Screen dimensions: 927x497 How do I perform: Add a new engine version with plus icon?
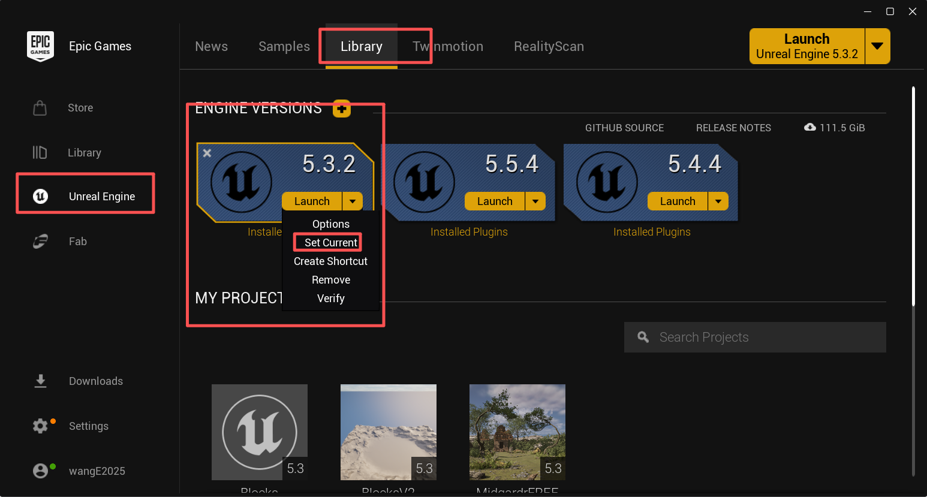pyautogui.click(x=342, y=109)
